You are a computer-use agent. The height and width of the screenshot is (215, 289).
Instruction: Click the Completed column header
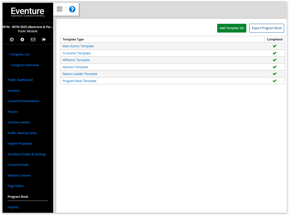point(275,39)
